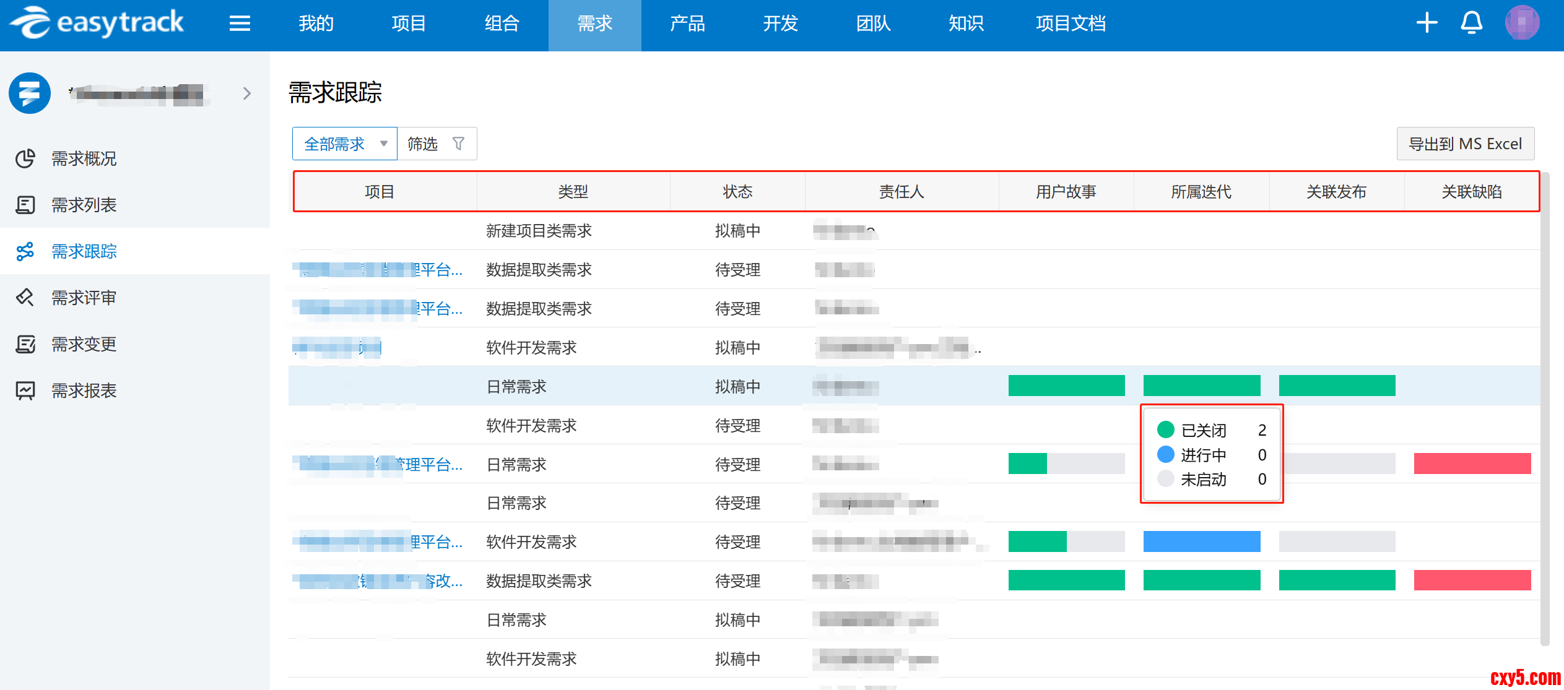Click the filter funnel icon

[x=459, y=144]
